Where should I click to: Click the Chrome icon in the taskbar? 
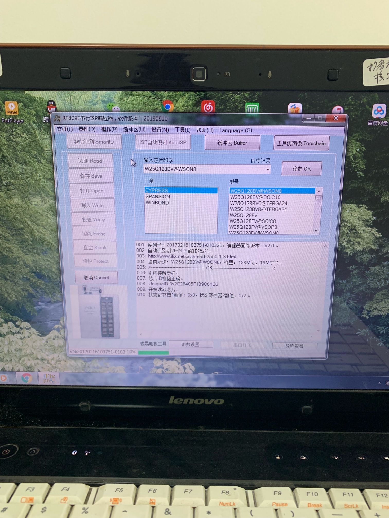click(x=26, y=378)
